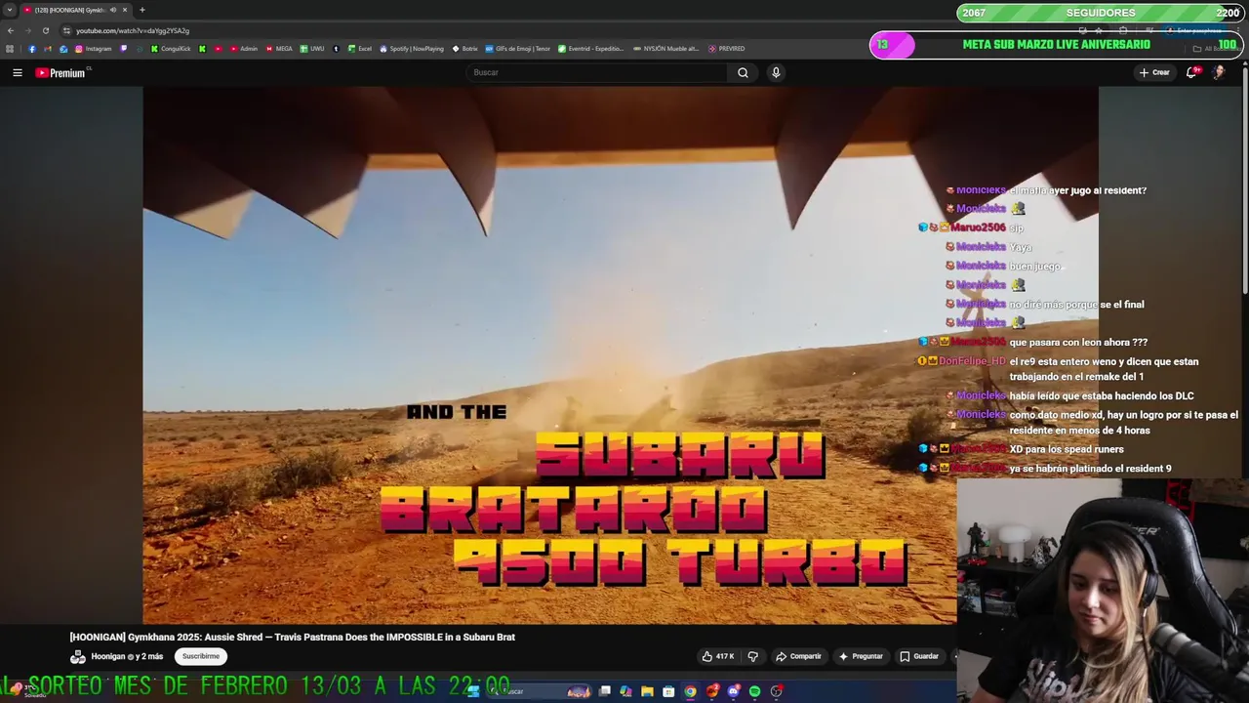Click the Preguntar button
Viewport: 1249px width, 703px height.
(x=861, y=656)
